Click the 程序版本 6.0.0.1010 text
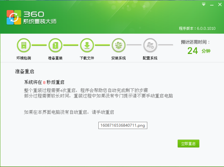This screenshot has width=224, height=167. tap(197, 28)
